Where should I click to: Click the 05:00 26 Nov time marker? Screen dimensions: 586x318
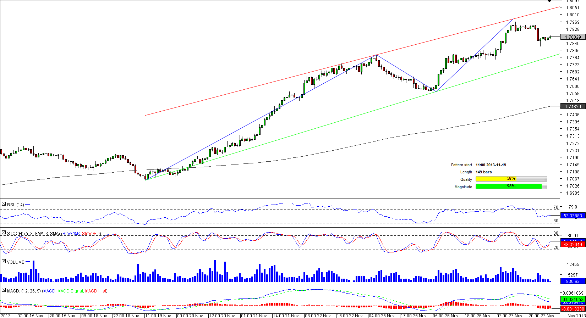point(445,316)
